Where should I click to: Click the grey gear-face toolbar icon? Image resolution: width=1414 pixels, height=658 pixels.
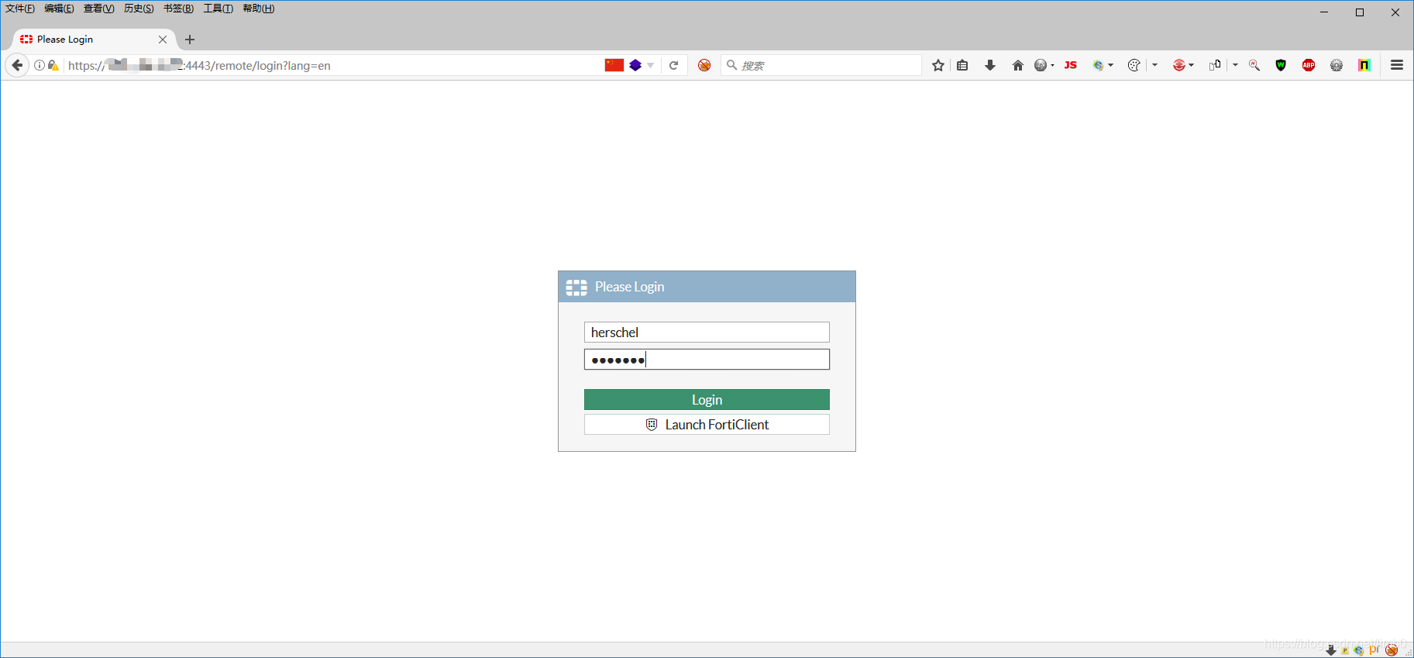[1337, 65]
